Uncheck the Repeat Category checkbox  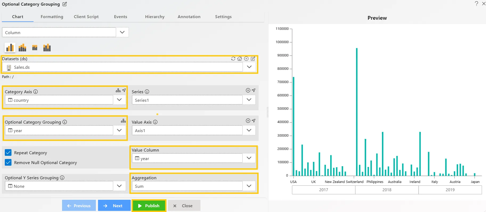click(x=8, y=153)
